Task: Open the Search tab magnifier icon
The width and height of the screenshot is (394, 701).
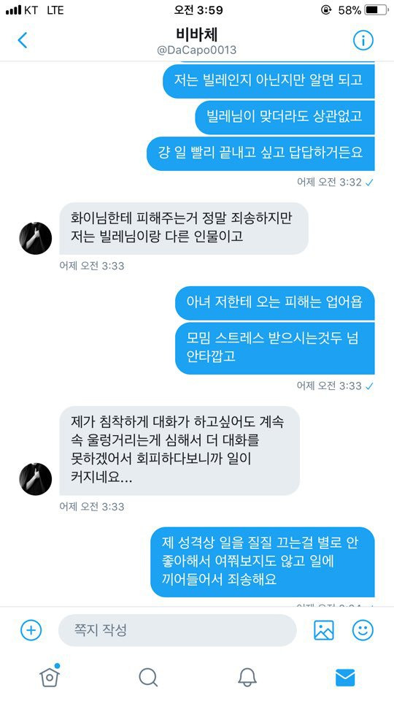Action: [148, 678]
